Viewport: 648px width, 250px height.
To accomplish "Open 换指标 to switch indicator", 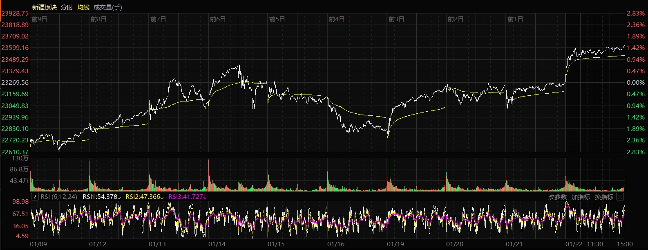I will pyautogui.click(x=604, y=197).
